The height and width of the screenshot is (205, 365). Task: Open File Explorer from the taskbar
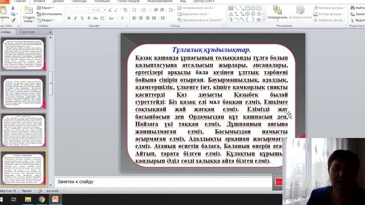28,199
